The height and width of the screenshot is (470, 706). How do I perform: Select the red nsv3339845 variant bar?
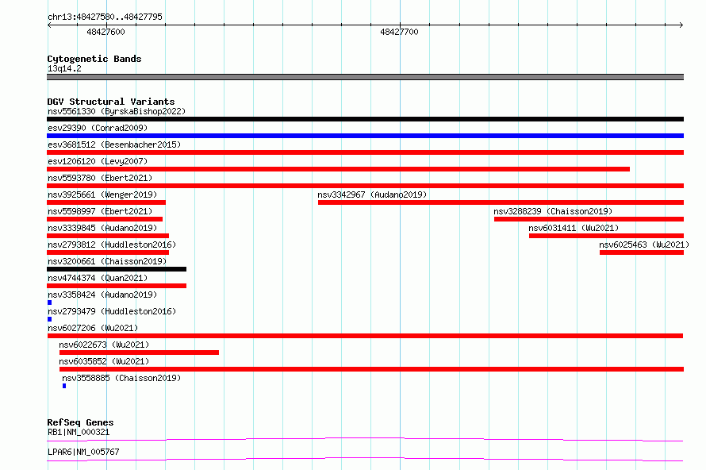click(x=108, y=236)
